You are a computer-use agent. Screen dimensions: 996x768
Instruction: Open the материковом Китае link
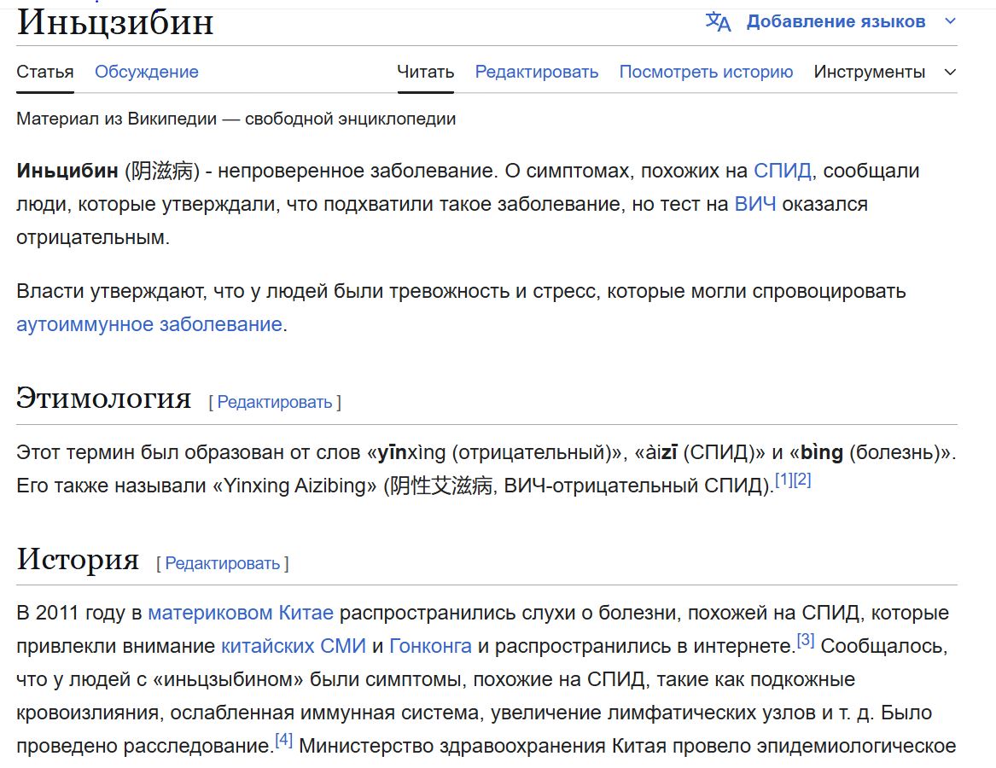[241, 613]
